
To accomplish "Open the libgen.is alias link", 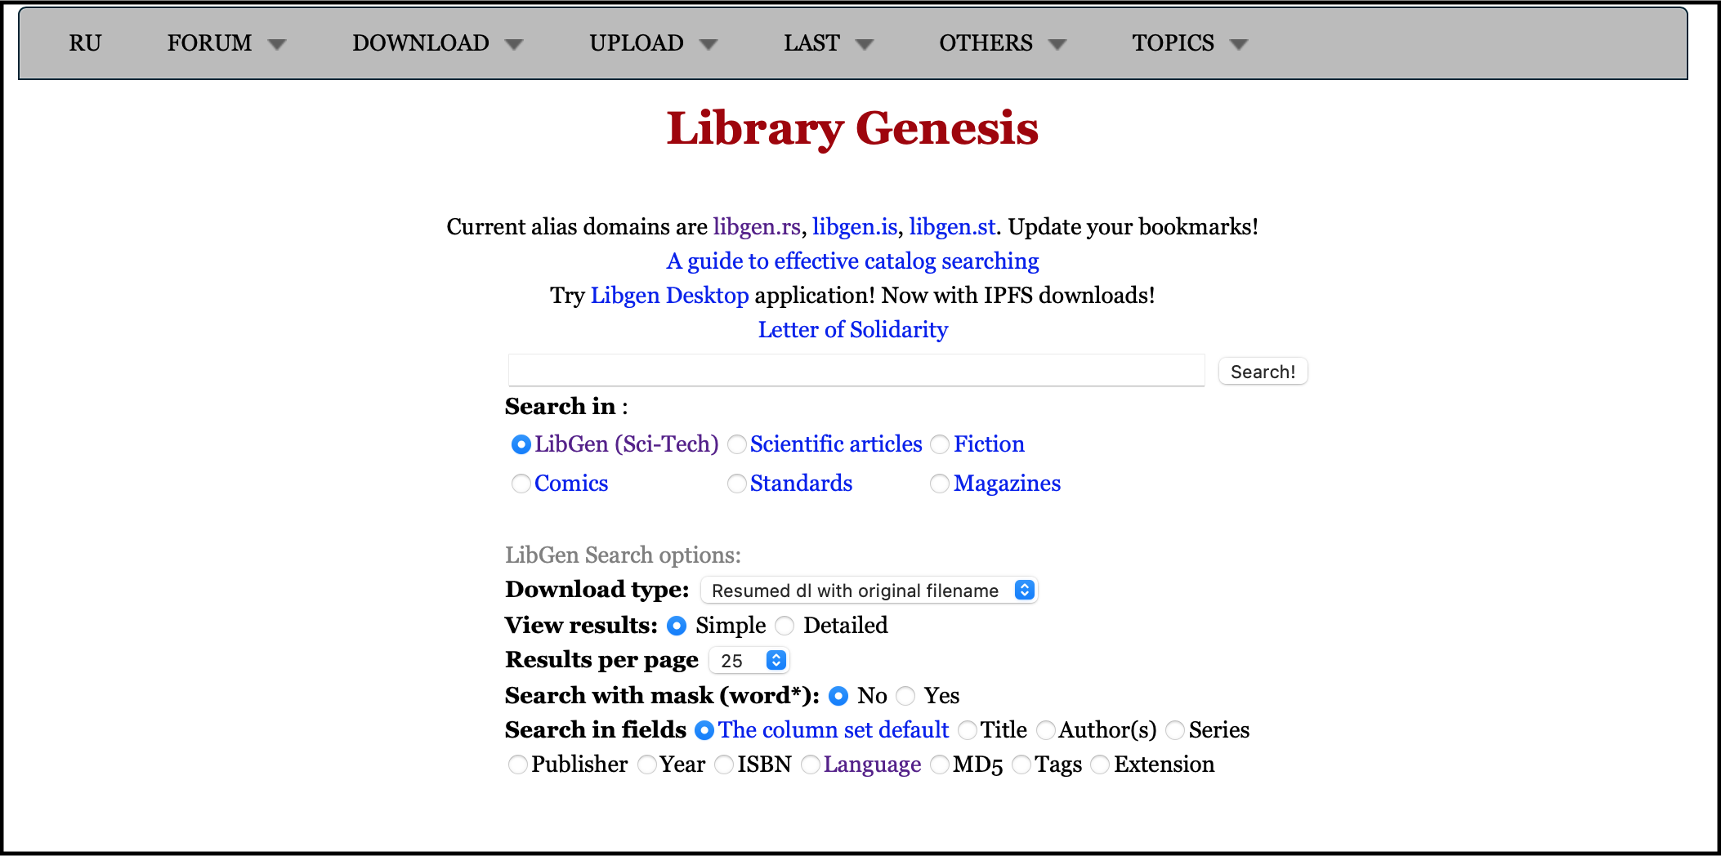I will (x=855, y=226).
